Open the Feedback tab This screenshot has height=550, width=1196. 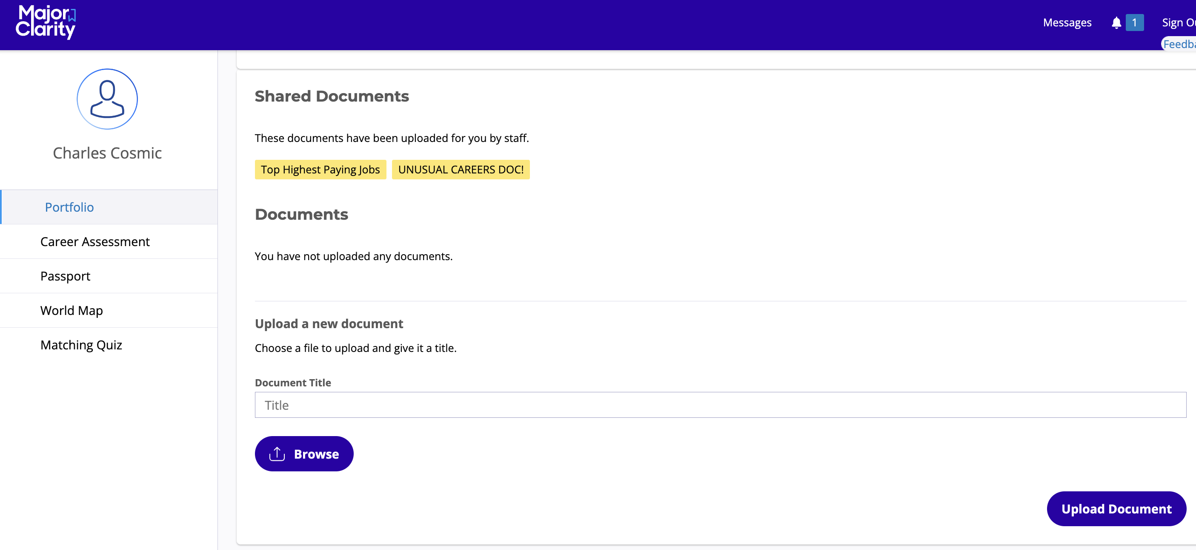1179,44
